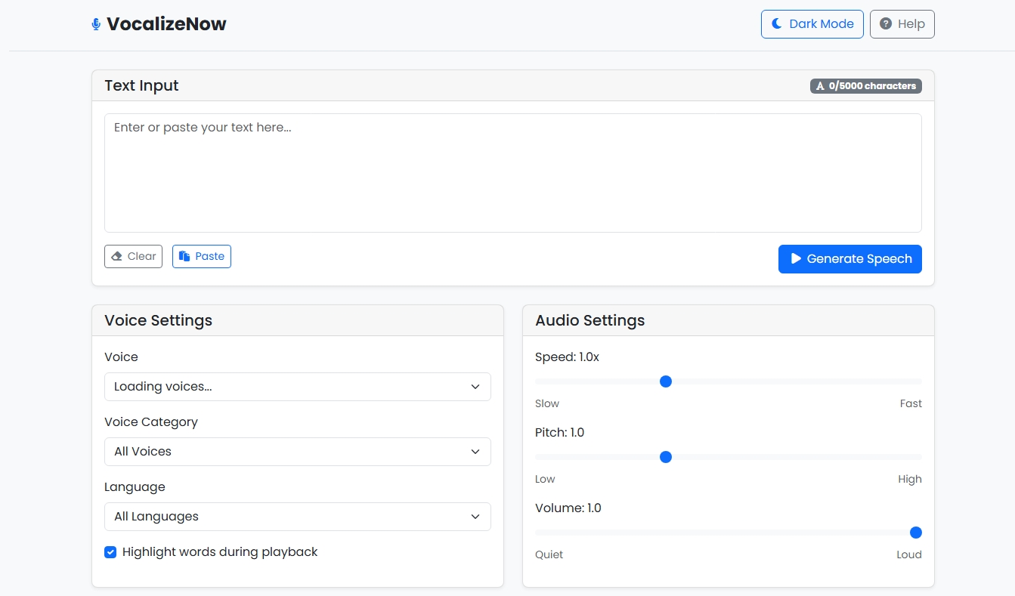
Task: Click the Pitch: 1.0 label
Action: [559, 432]
